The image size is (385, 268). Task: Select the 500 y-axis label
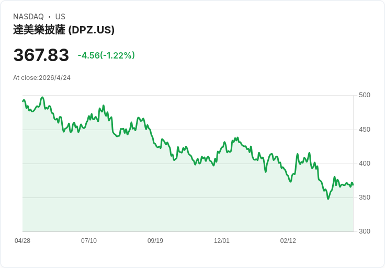pos(365,95)
